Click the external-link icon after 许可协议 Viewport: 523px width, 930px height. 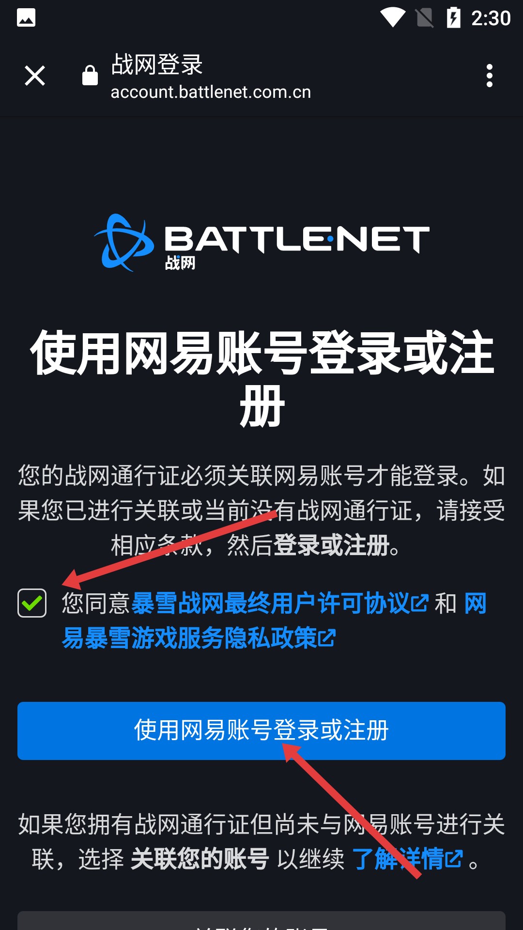[x=420, y=604]
